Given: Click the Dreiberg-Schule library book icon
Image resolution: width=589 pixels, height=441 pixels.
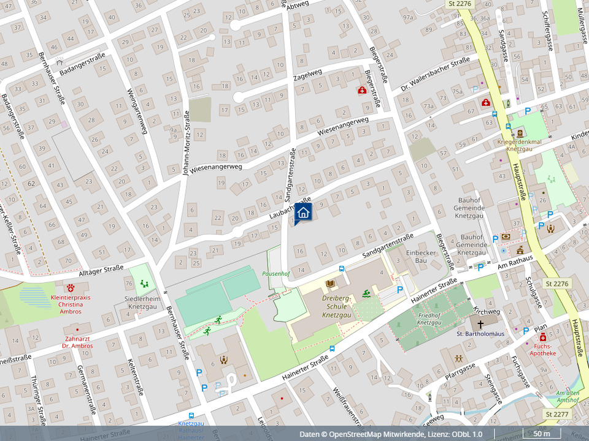Looking at the screenshot, I should pyautogui.click(x=331, y=284).
